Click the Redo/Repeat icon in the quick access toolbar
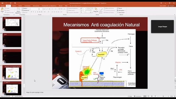This screenshot has height=99, width=176. pyautogui.click(x=10, y=3)
